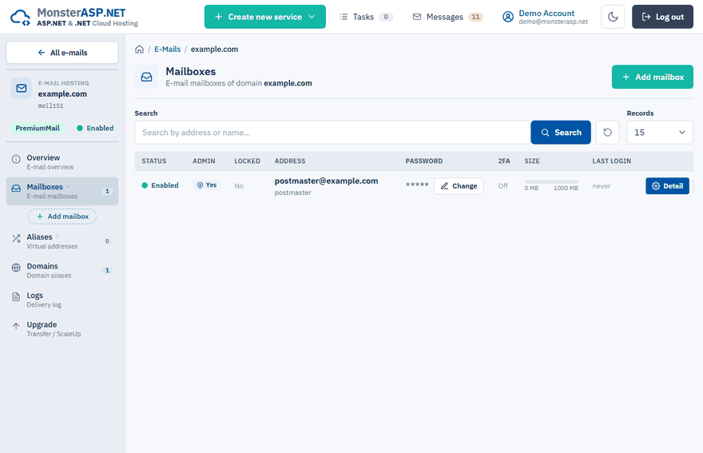This screenshot has height=453, width=703.
Task: Open Logs delivery log
Action: tap(62, 300)
